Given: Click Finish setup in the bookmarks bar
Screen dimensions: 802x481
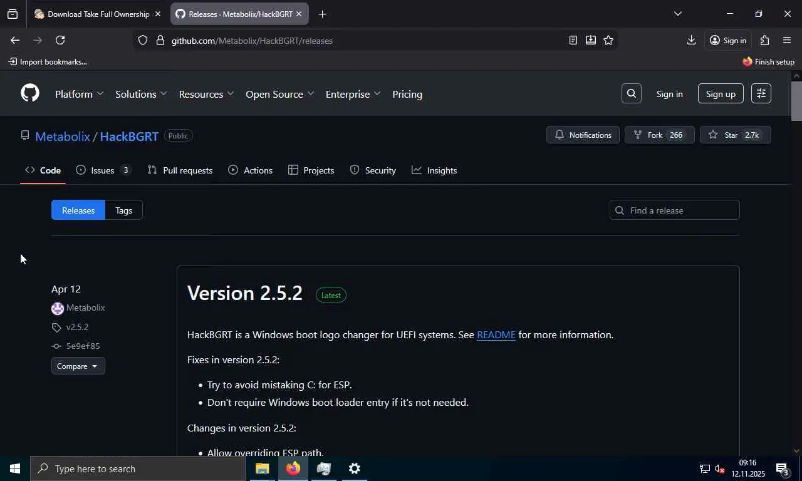Looking at the screenshot, I should (x=768, y=61).
